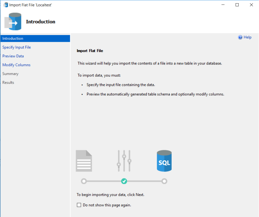The height and width of the screenshot is (217, 259).
Task: Click the Help question-mark icon
Action: 240,37
